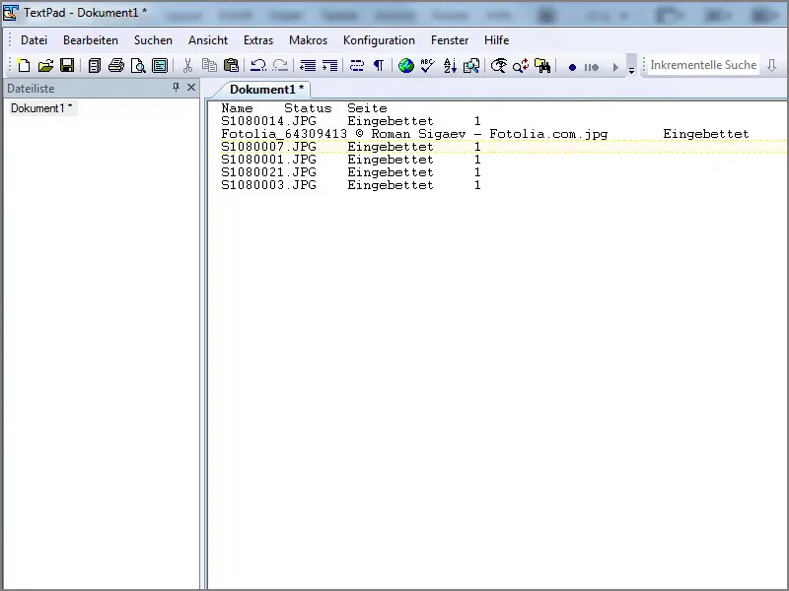Start macro recording dot button

tap(572, 67)
